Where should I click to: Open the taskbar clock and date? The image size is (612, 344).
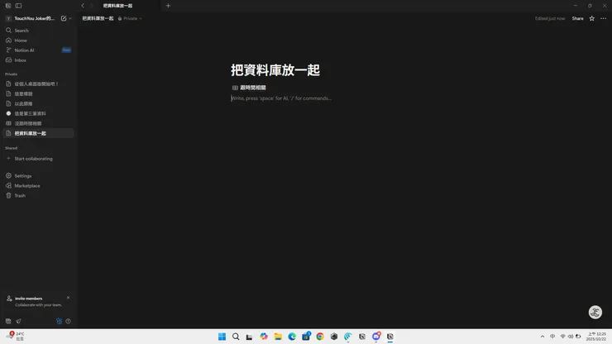coord(596,337)
